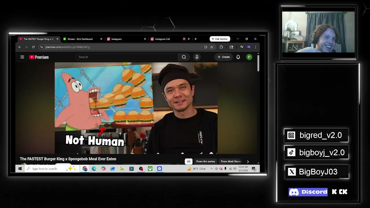Close the Instagram Call tab
Screen dimensions: 370x208
tap(189, 39)
